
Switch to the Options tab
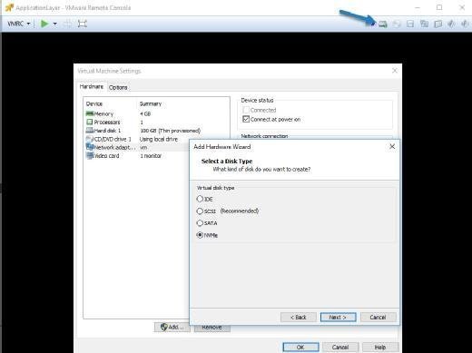(x=118, y=87)
